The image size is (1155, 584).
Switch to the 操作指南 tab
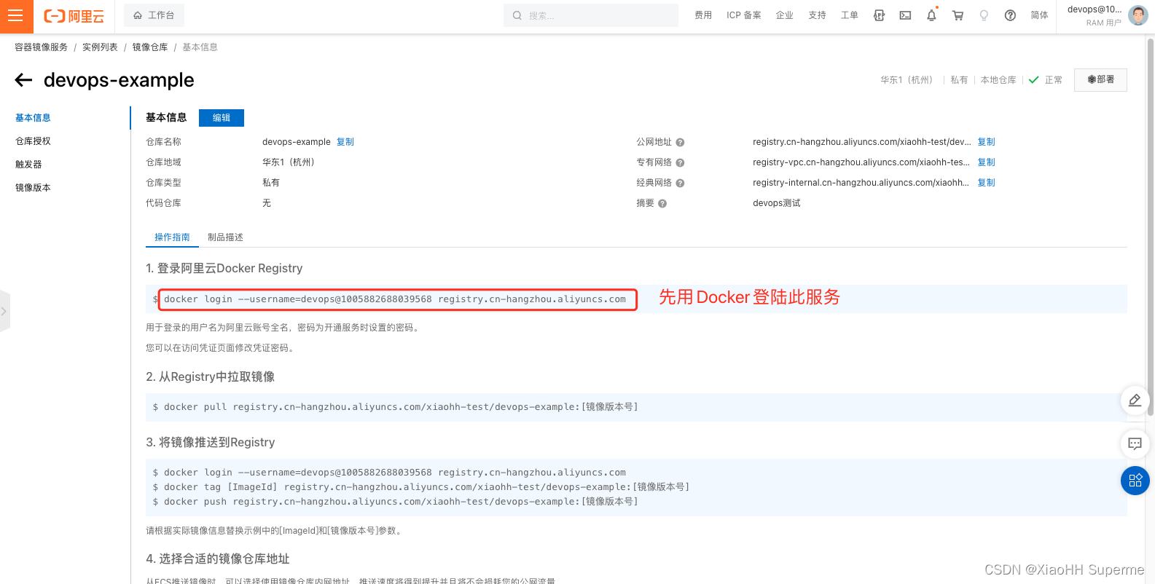coord(172,237)
